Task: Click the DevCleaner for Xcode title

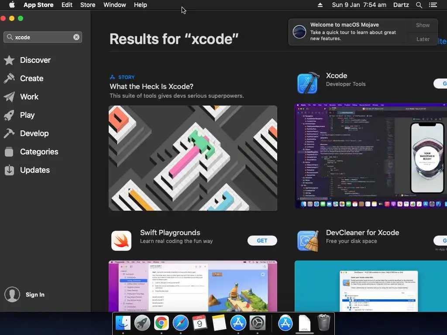Action: [362, 232]
